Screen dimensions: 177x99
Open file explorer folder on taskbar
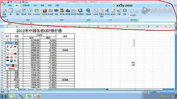coord(12,96)
